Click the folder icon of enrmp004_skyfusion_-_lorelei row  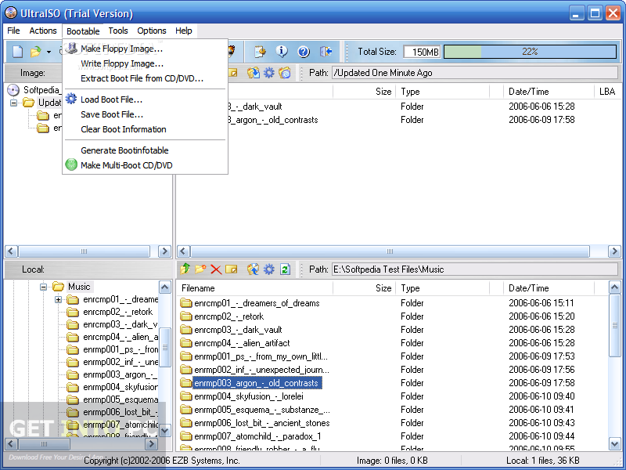click(185, 396)
